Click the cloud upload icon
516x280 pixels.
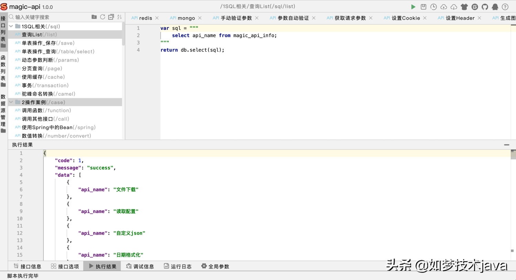[444, 7]
